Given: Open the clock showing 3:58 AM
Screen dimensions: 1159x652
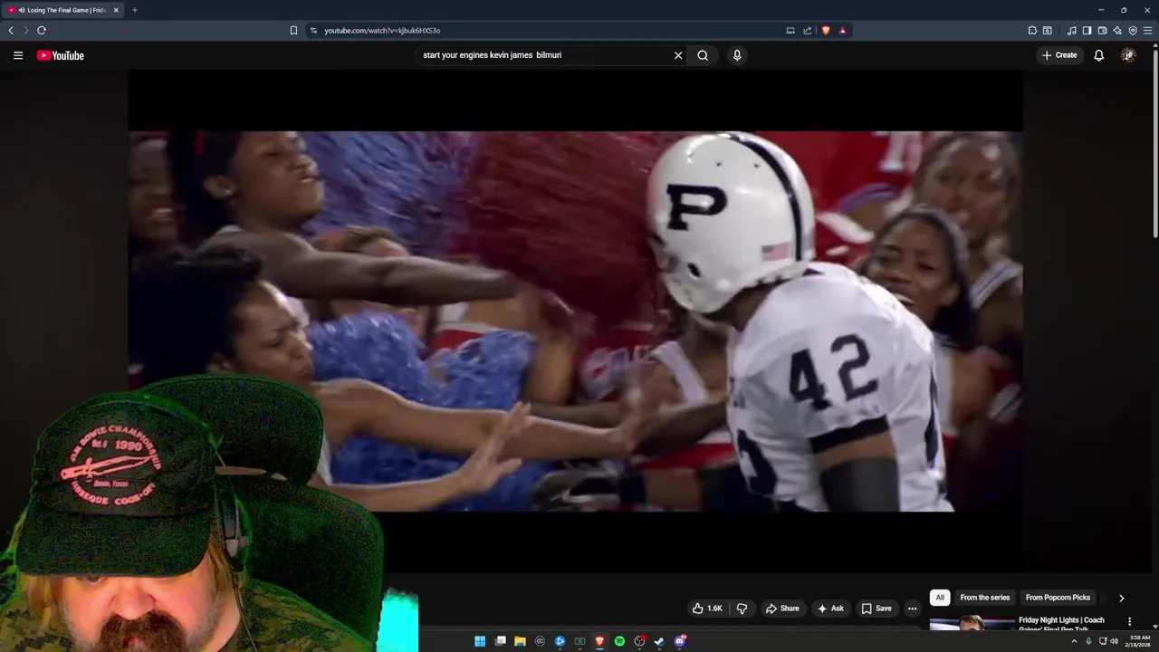Looking at the screenshot, I should point(1139,641).
